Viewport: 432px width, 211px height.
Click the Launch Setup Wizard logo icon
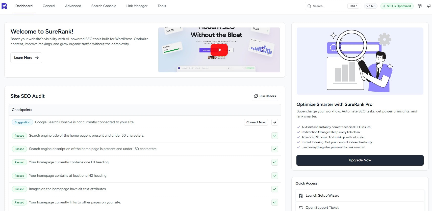[301, 196]
